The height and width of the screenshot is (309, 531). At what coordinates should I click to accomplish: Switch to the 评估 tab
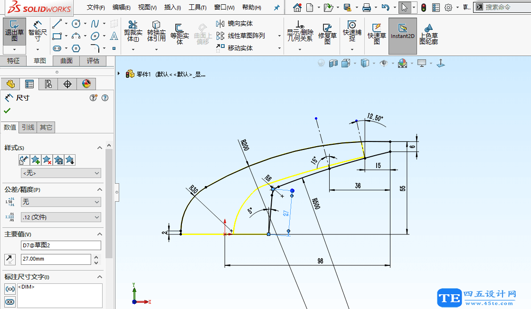tap(94, 61)
